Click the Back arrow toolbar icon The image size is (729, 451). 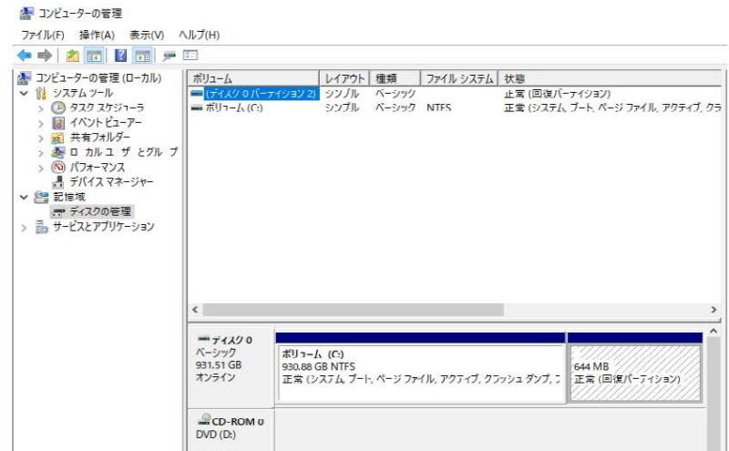[x=25, y=56]
